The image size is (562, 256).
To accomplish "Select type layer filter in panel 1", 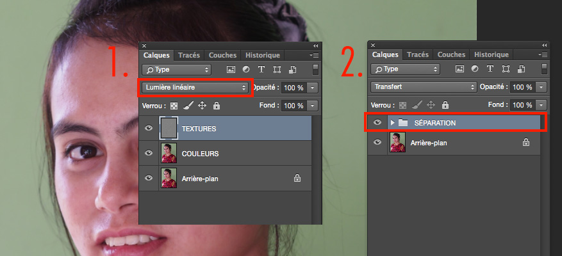I will [261, 70].
